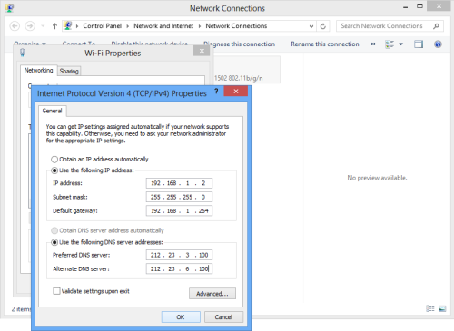Image resolution: width=454 pixels, height=331 pixels.
Task: Open Advanced TCP/IP settings
Action: 212,294
